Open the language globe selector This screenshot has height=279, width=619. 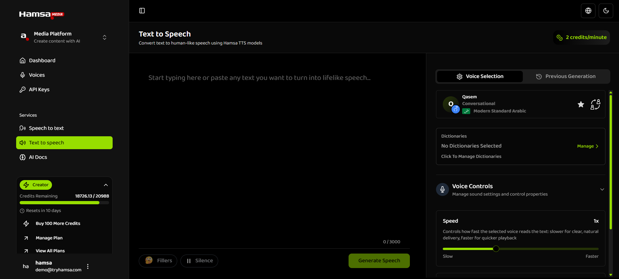click(x=588, y=11)
